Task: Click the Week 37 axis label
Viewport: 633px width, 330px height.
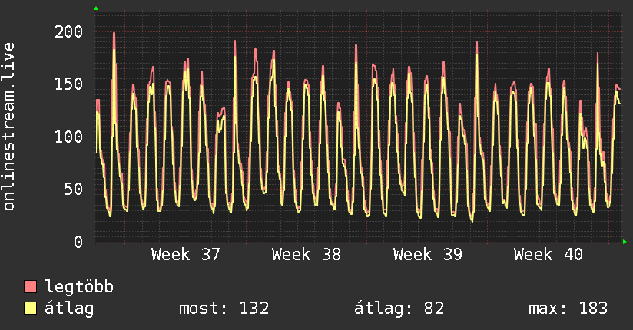Action: point(186,255)
